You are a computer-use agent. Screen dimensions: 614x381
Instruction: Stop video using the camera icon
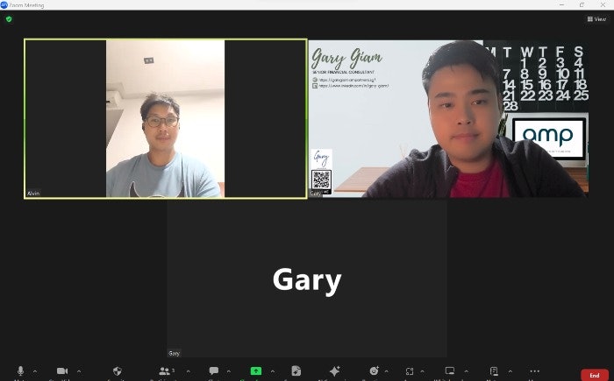[62, 371]
